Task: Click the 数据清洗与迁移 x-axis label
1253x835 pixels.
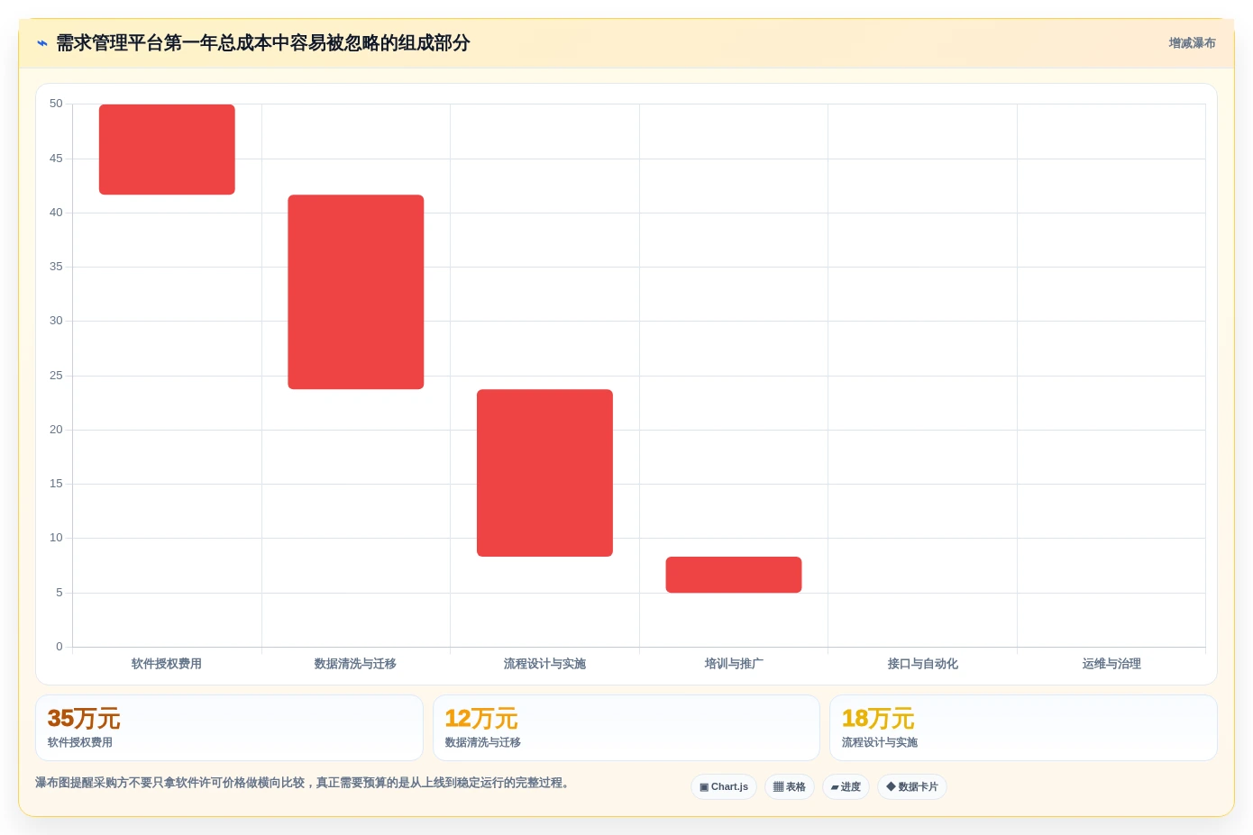Action: click(x=355, y=664)
